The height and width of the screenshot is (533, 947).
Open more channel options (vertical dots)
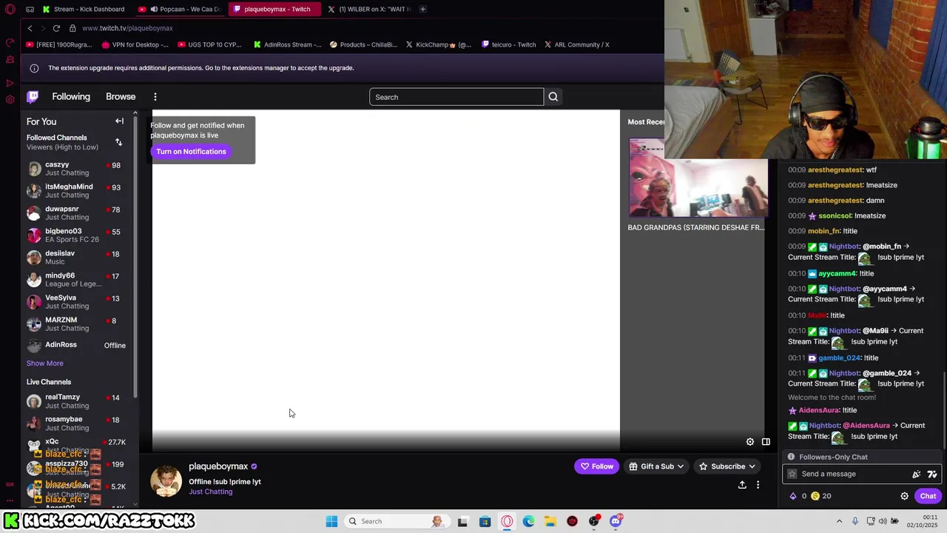758,485
